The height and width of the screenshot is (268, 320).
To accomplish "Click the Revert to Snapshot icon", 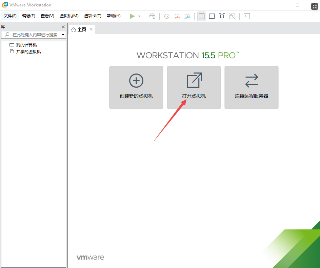I will tap(177, 16).
